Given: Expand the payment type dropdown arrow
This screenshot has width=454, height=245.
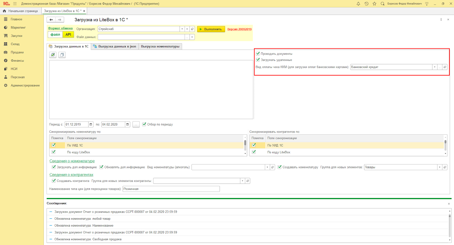Looking at the screenshot, I should click(x=434, y=67).
